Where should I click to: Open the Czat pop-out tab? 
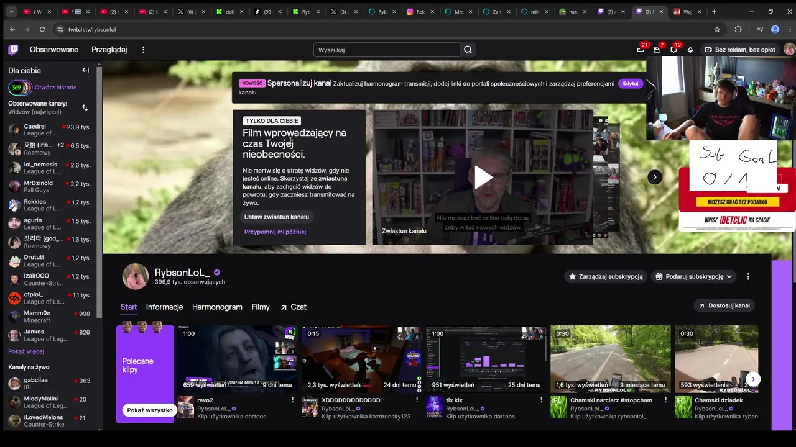(293, 307)
